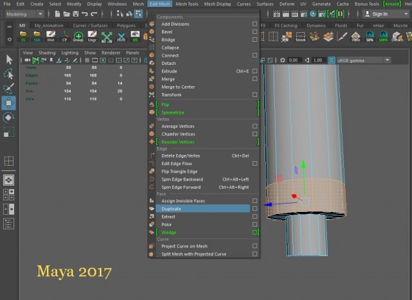This screenshot has width=412, height=300.
Task: Open Bevel option box
Action: coord(255,31)
